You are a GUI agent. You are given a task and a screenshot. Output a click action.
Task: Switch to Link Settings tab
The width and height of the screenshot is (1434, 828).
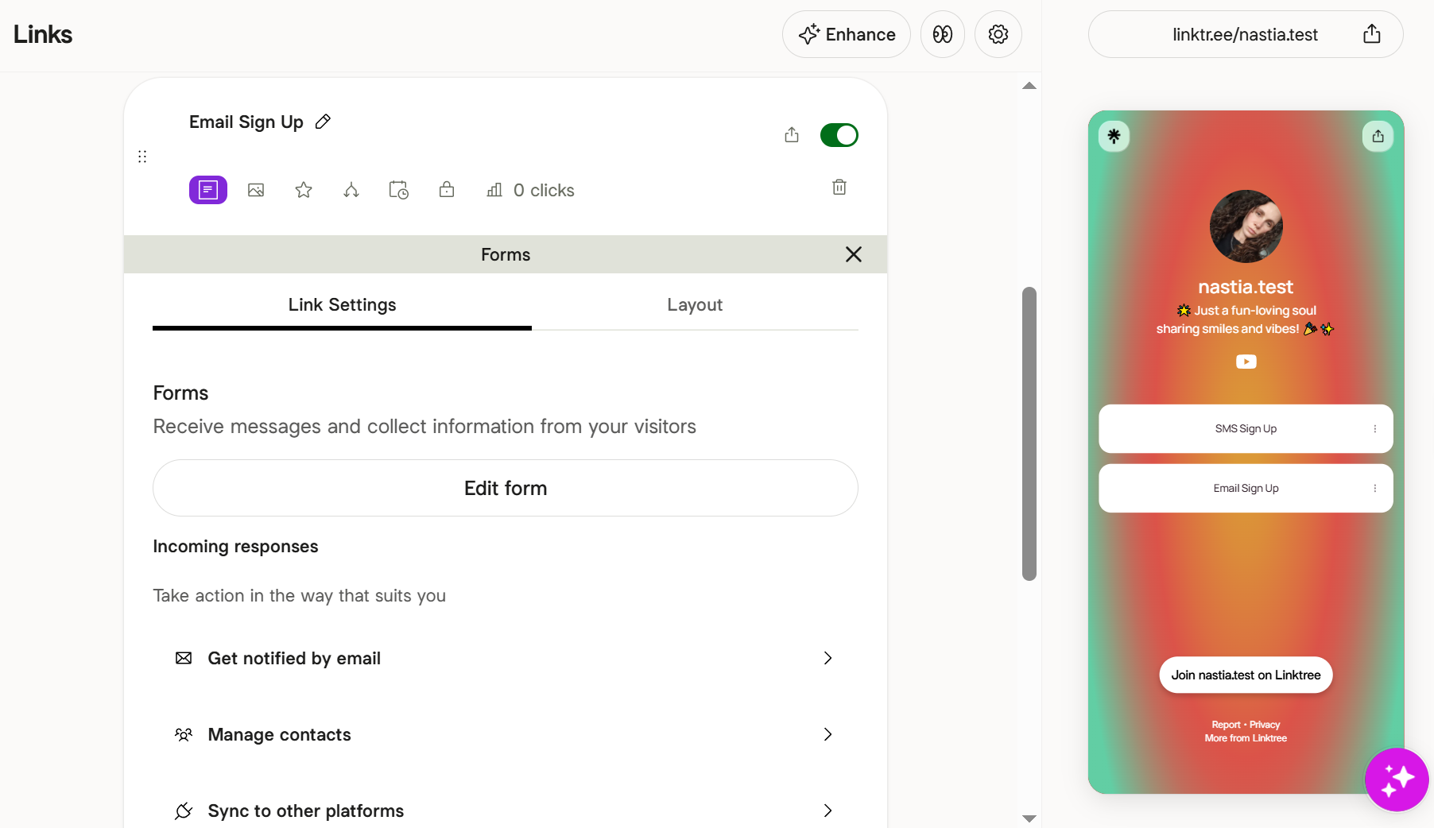tap(342, 305)
